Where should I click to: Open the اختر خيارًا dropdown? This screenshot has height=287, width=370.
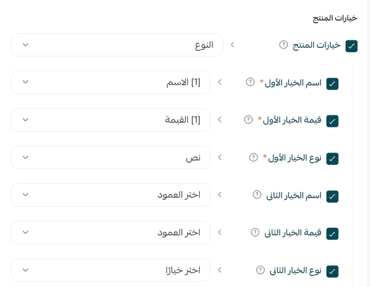point(111,270)
